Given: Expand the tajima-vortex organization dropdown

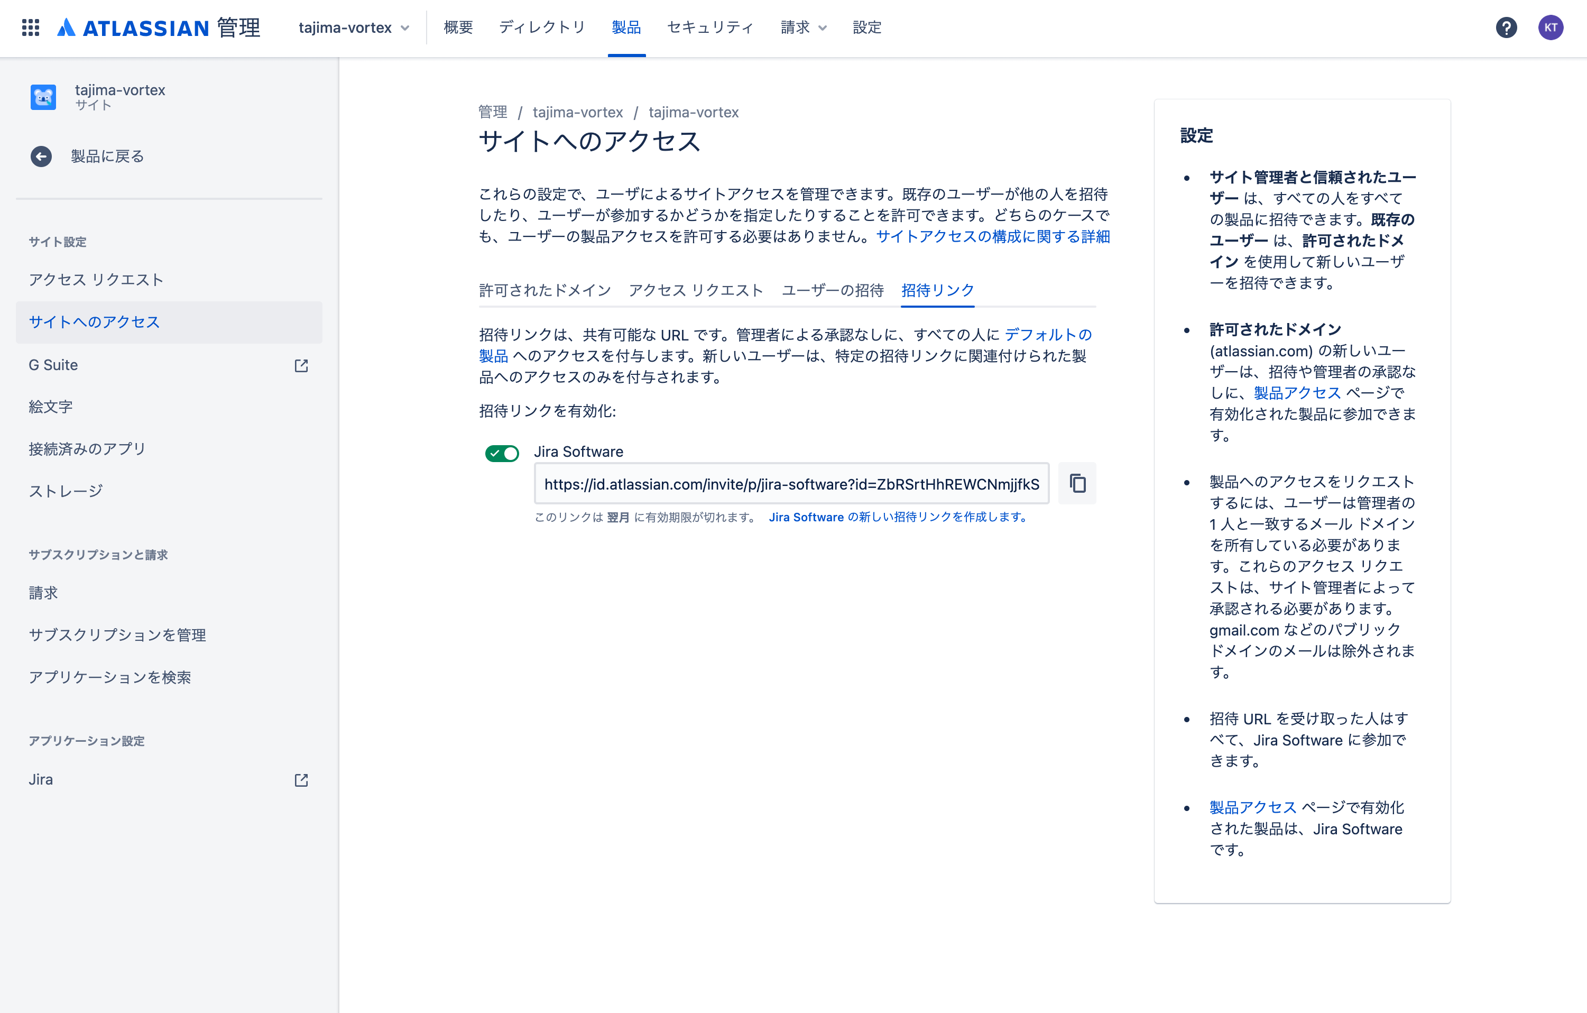Looking at the screenshot, I should pos(354,27).
